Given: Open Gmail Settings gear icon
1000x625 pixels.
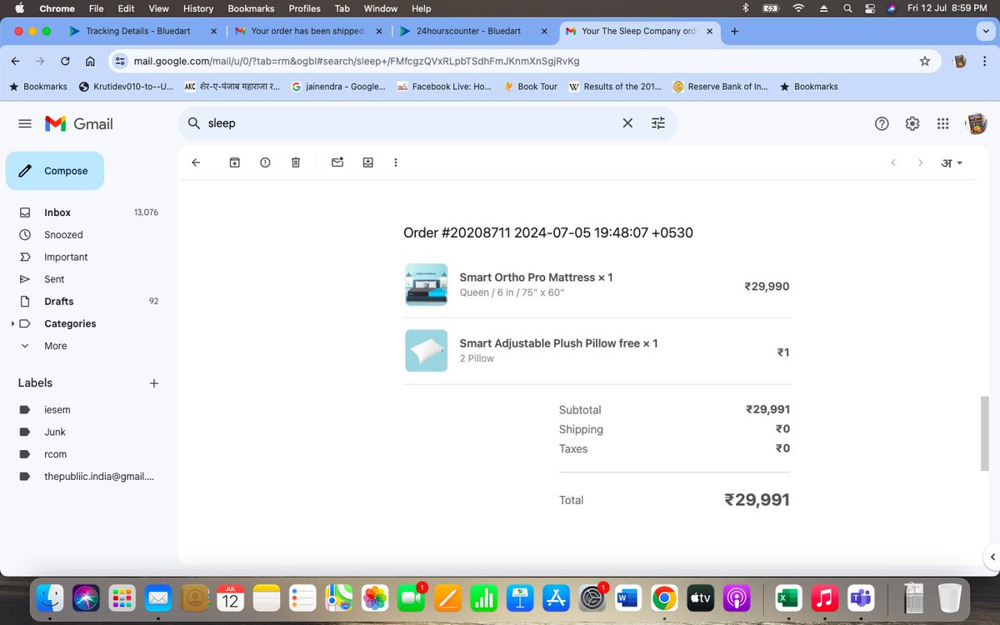Looking at the screenshot, I should (x=912, y=123).
